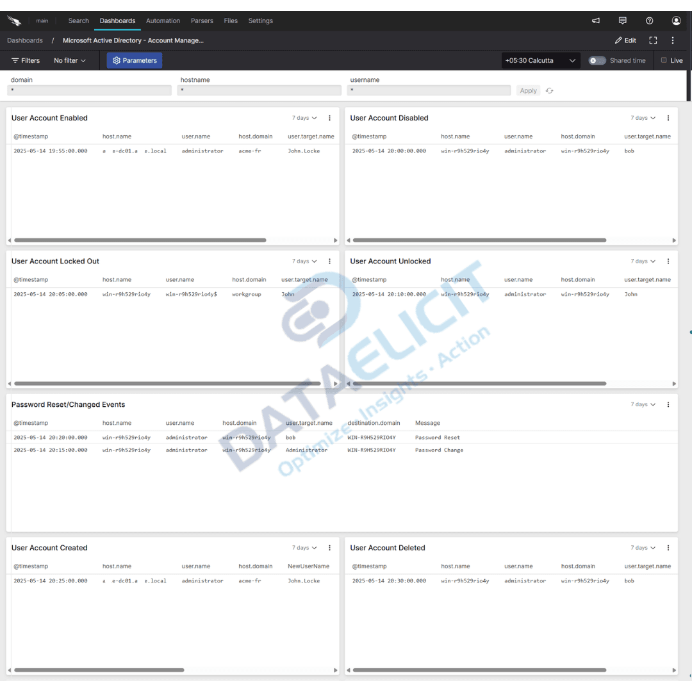The width and height of the screenshot is (692, 692).
Task: Open the Help question mark icon
Action: point(649,21)
